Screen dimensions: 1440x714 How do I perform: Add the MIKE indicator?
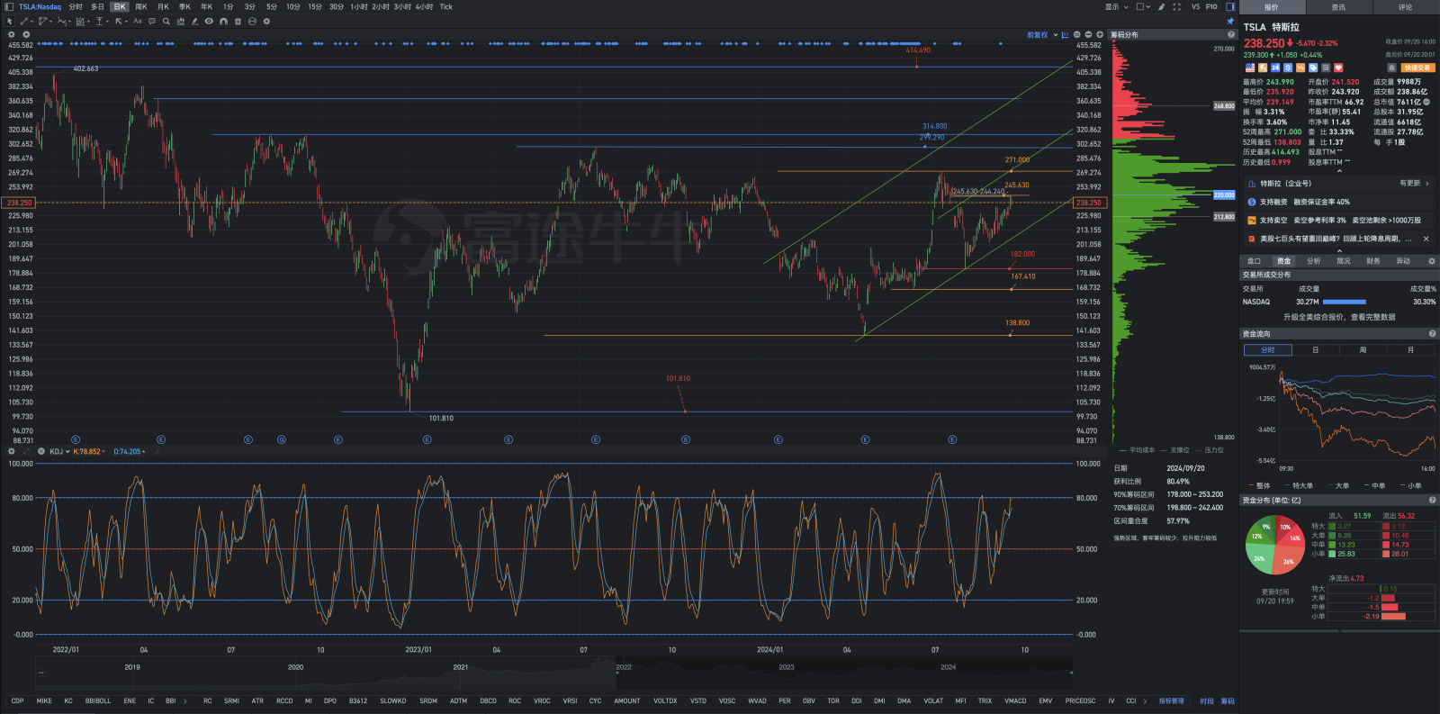[44, 700]
